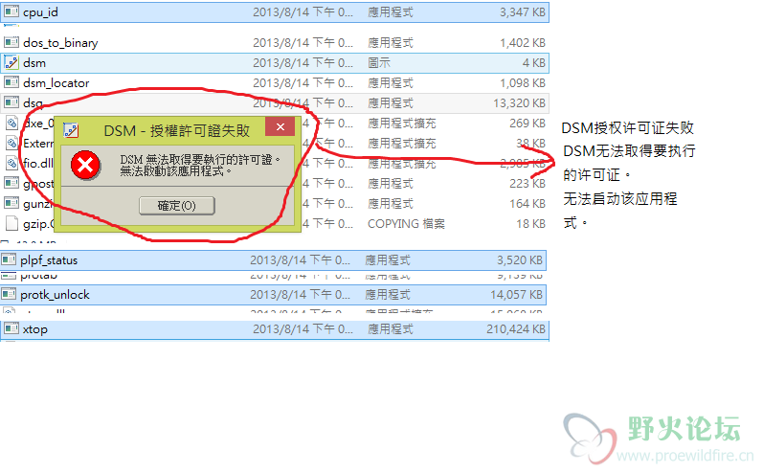The height and width of the screenshot is (473, 763).
Task: Select the cpu_id file name
Action: 40,12
